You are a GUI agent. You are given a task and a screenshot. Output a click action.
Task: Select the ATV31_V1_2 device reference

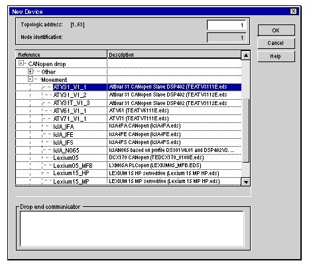click(70, 95)
